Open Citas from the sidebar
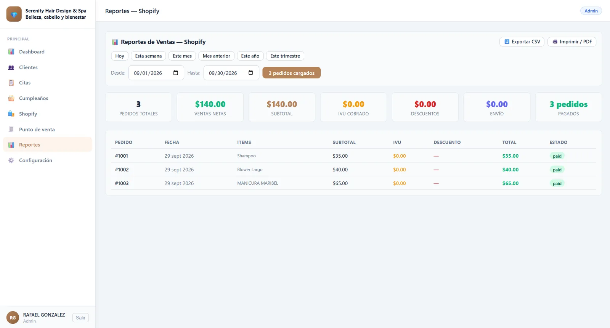Screen dimensions: 610x328 [x=48, y=83]
